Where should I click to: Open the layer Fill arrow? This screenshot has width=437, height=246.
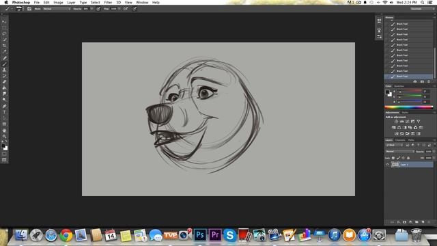point(434,158)
